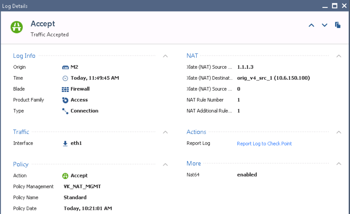Click the Firewall blade icon

(65, 89)
